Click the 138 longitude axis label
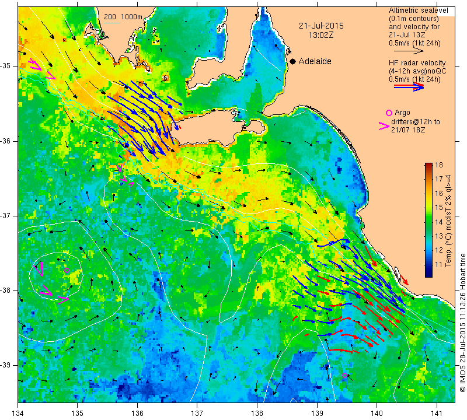 pos(257,413)
